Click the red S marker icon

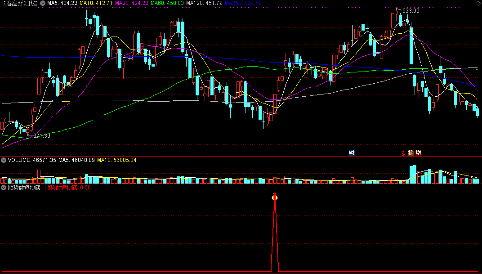(x=403, y=153)
